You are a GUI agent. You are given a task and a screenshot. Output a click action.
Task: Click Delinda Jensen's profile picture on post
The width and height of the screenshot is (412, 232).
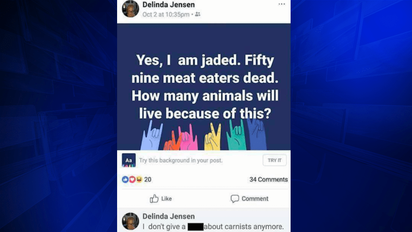[130, 9]
